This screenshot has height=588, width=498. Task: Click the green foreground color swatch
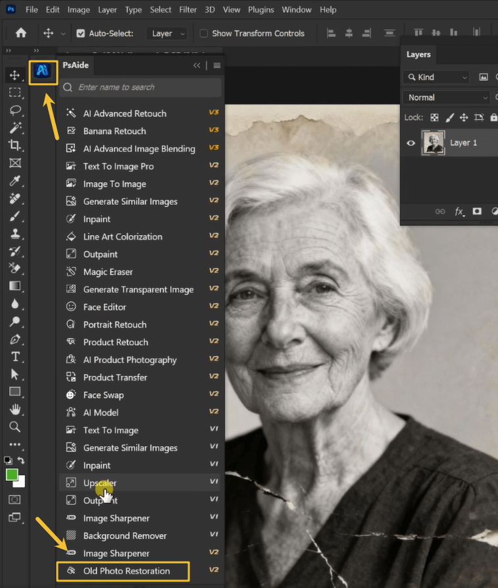click(x=11, y=474)
